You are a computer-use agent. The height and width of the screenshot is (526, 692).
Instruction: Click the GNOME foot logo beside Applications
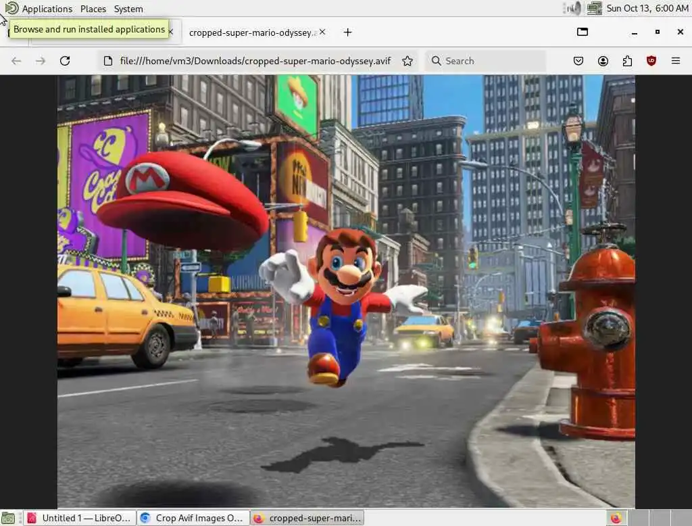point(11,8)
